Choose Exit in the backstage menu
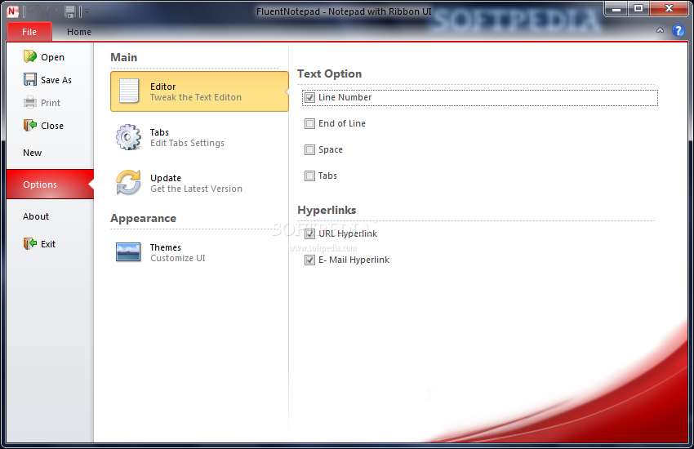694x449 pixels. tap(50, 244)
